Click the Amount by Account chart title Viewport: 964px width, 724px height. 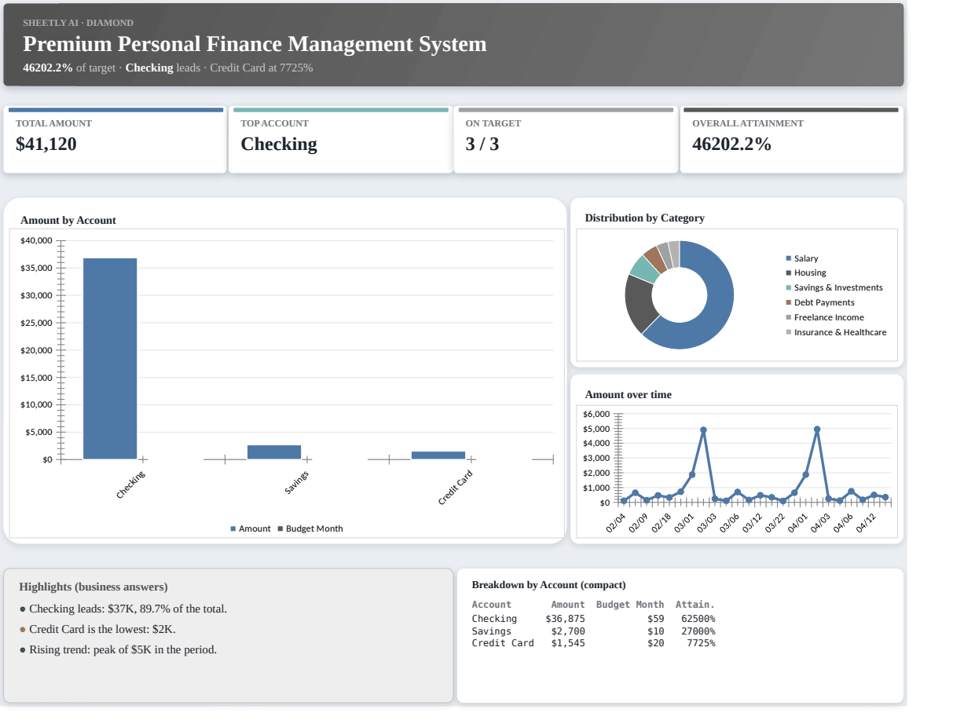68,221
